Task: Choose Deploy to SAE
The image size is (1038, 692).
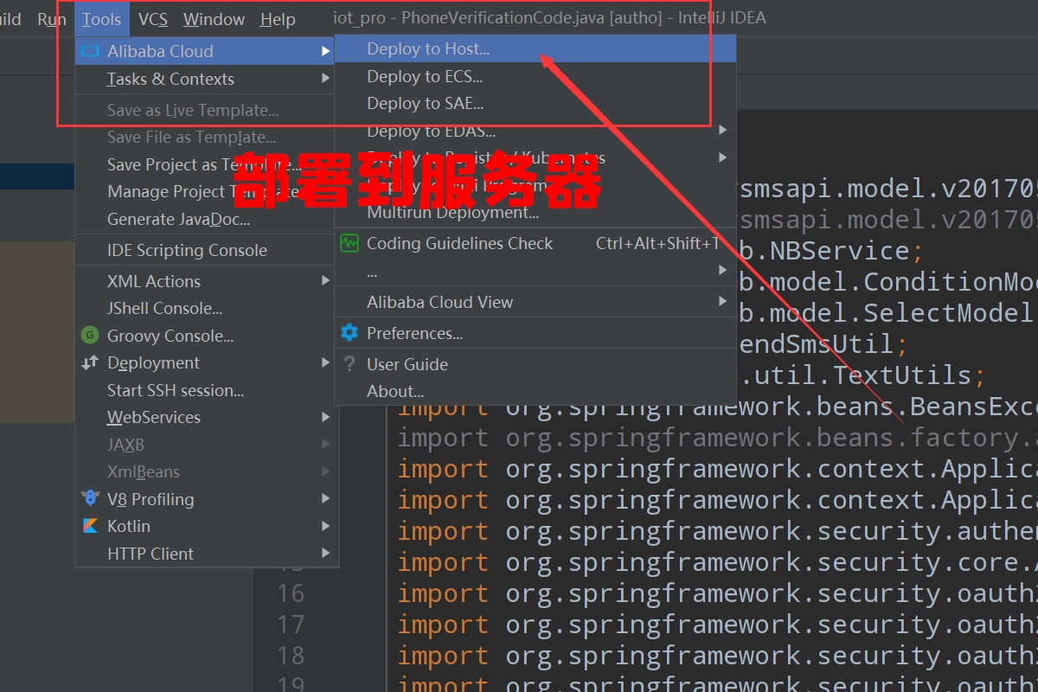Action: [x=535, y=104]
